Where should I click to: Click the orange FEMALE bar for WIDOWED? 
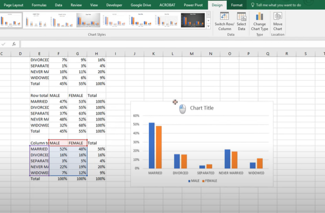pos(260,163)
